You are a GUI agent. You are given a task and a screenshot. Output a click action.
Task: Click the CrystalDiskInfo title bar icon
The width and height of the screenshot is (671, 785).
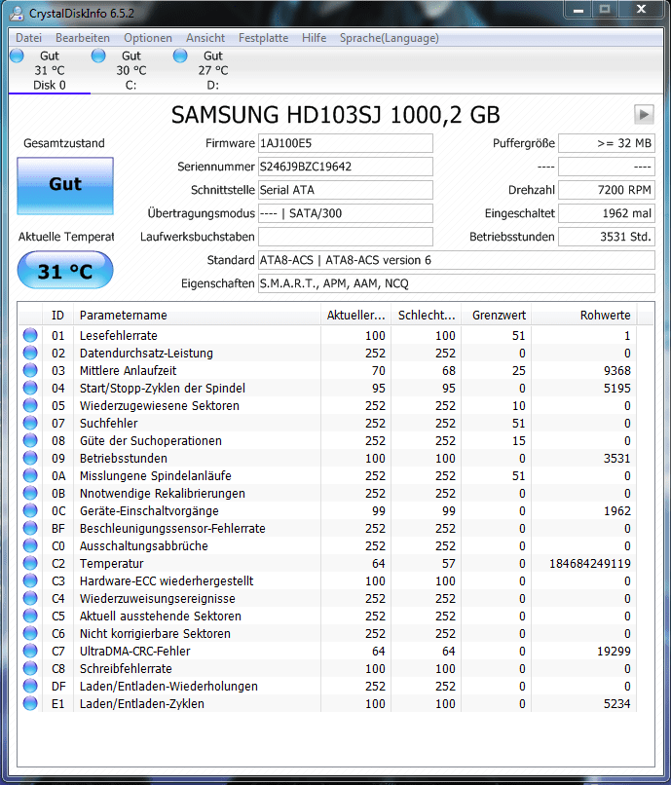click(x=17, y=13)
